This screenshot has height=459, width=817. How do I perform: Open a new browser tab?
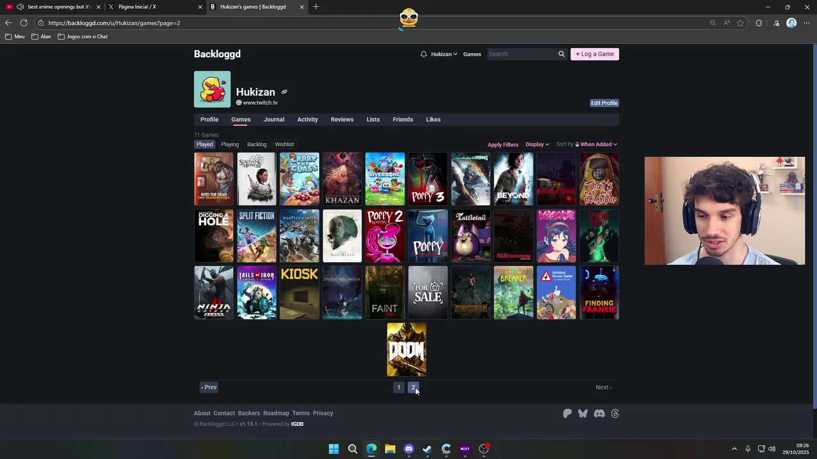(x=316, y=7)
